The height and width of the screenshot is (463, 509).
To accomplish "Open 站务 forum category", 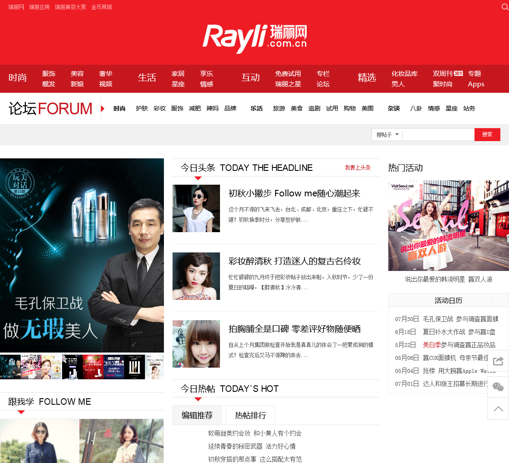I will pyautogui.click(x=469, y=108).
